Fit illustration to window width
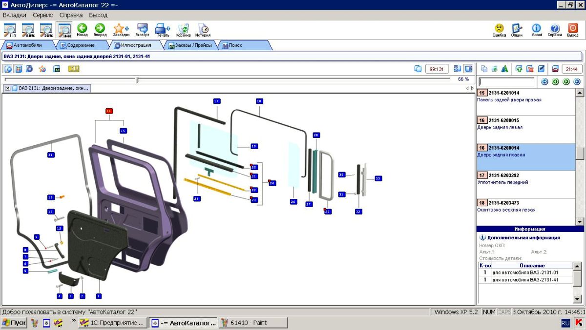586x330 pixels. click(64, 30)
